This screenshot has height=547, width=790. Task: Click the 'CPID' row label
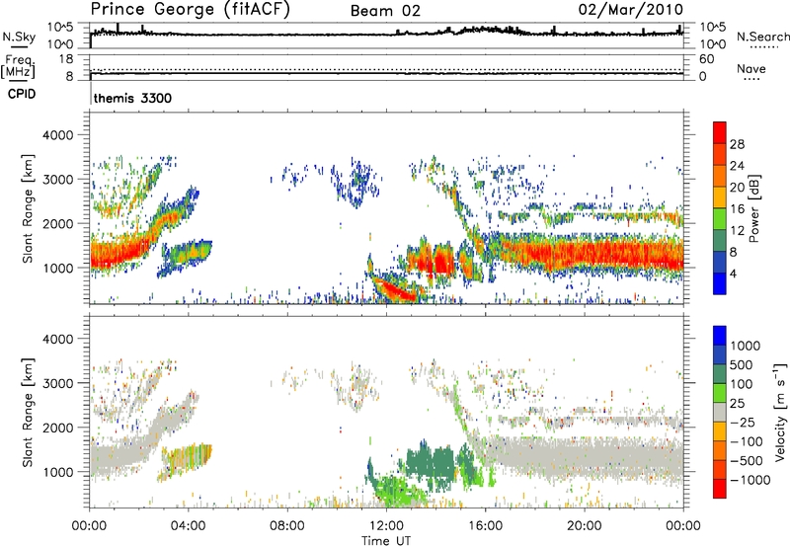click(22, 94)
